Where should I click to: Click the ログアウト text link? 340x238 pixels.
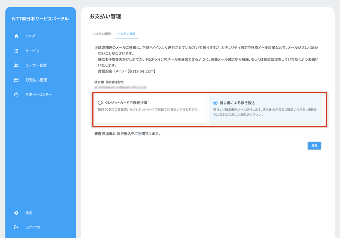coord(33,227)
